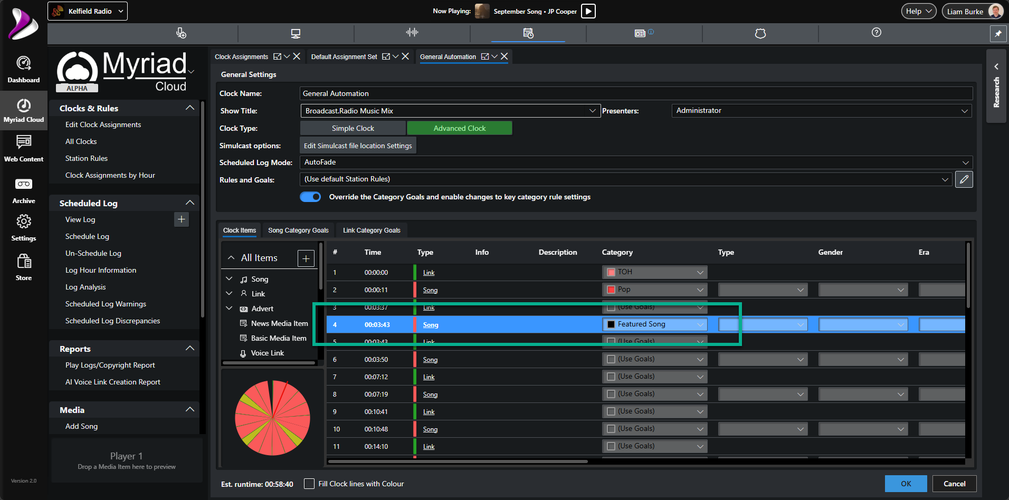Open Edit Clock Assignments menu item
The width and height of the screenshot is (1009, 500).
click(103, 124)
